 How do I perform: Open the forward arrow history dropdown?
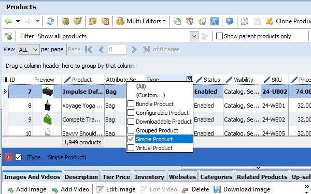click(37, 21)
